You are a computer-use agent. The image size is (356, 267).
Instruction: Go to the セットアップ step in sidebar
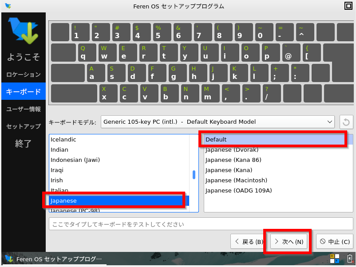pos(24,126)
